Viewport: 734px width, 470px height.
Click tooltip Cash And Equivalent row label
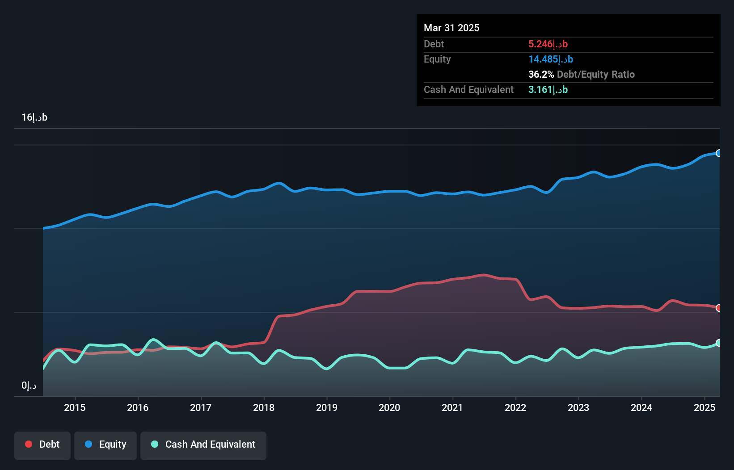point(469,89)
